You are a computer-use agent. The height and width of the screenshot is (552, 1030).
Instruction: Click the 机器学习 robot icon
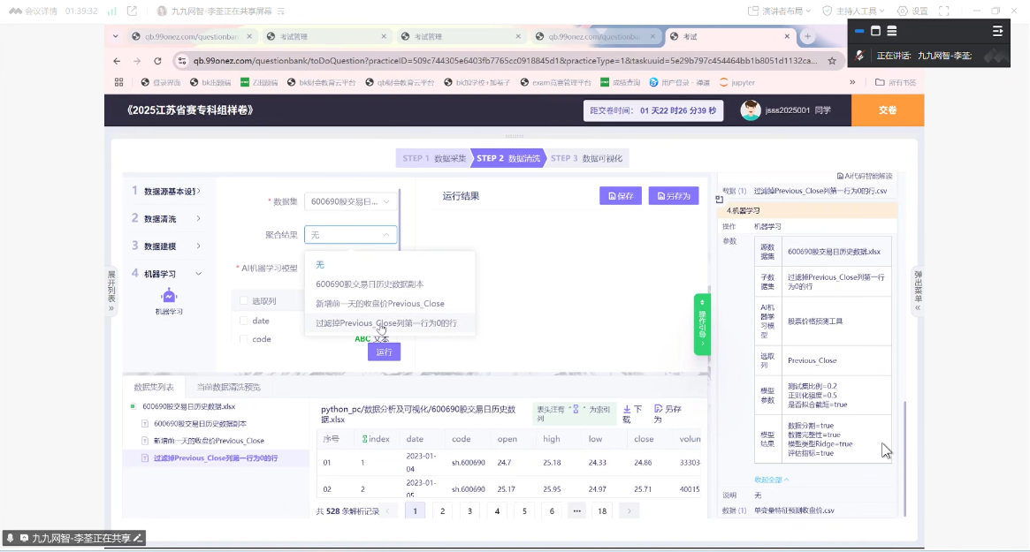(169, 297)
